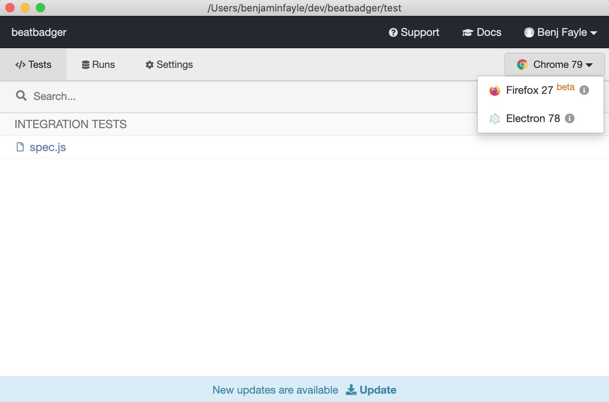609x402 pixels.
Task: Focus the Search tests input field
Action: (244, 96)
